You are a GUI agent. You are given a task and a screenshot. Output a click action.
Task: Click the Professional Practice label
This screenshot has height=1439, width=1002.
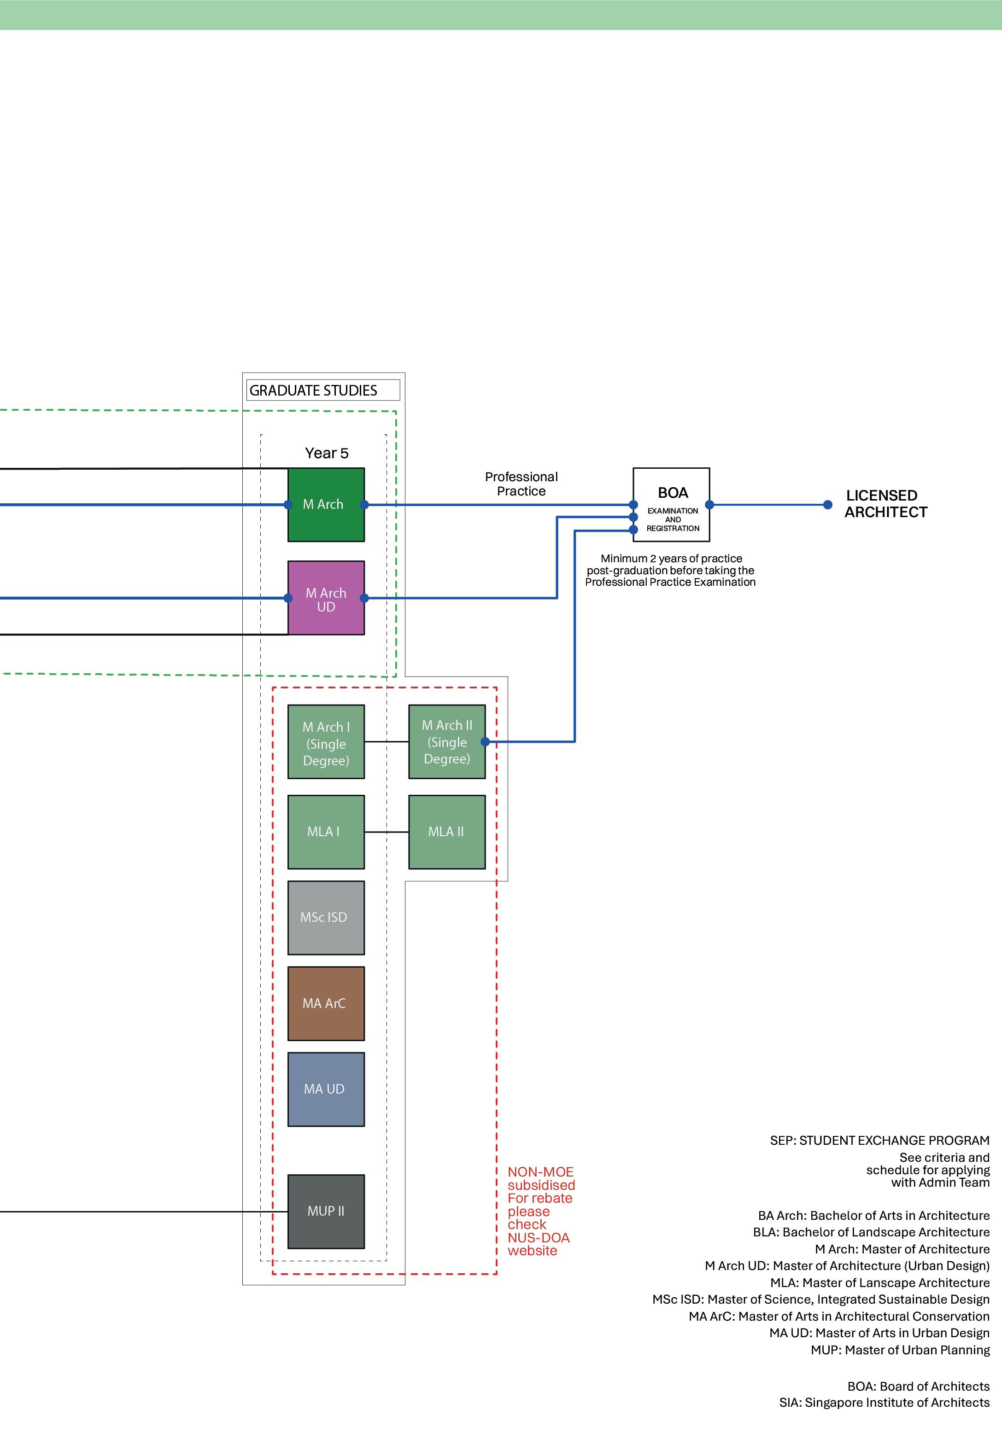click(521, 484)
